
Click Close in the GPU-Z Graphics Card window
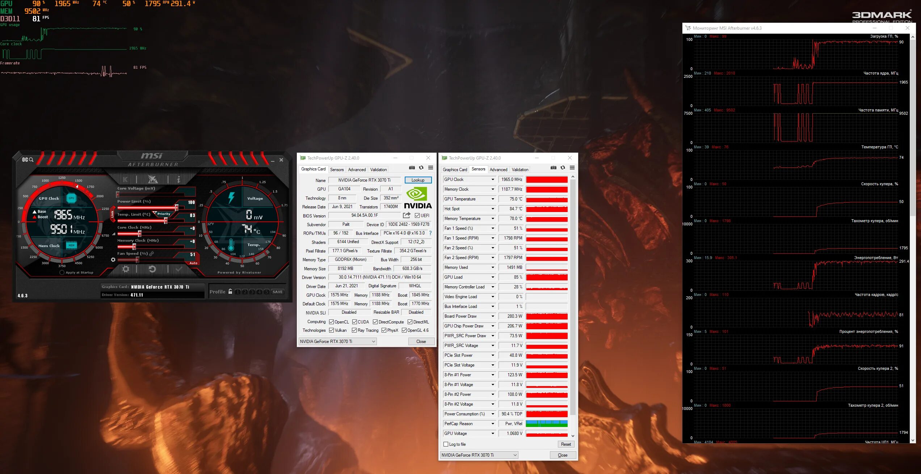[x=421, y=342]
